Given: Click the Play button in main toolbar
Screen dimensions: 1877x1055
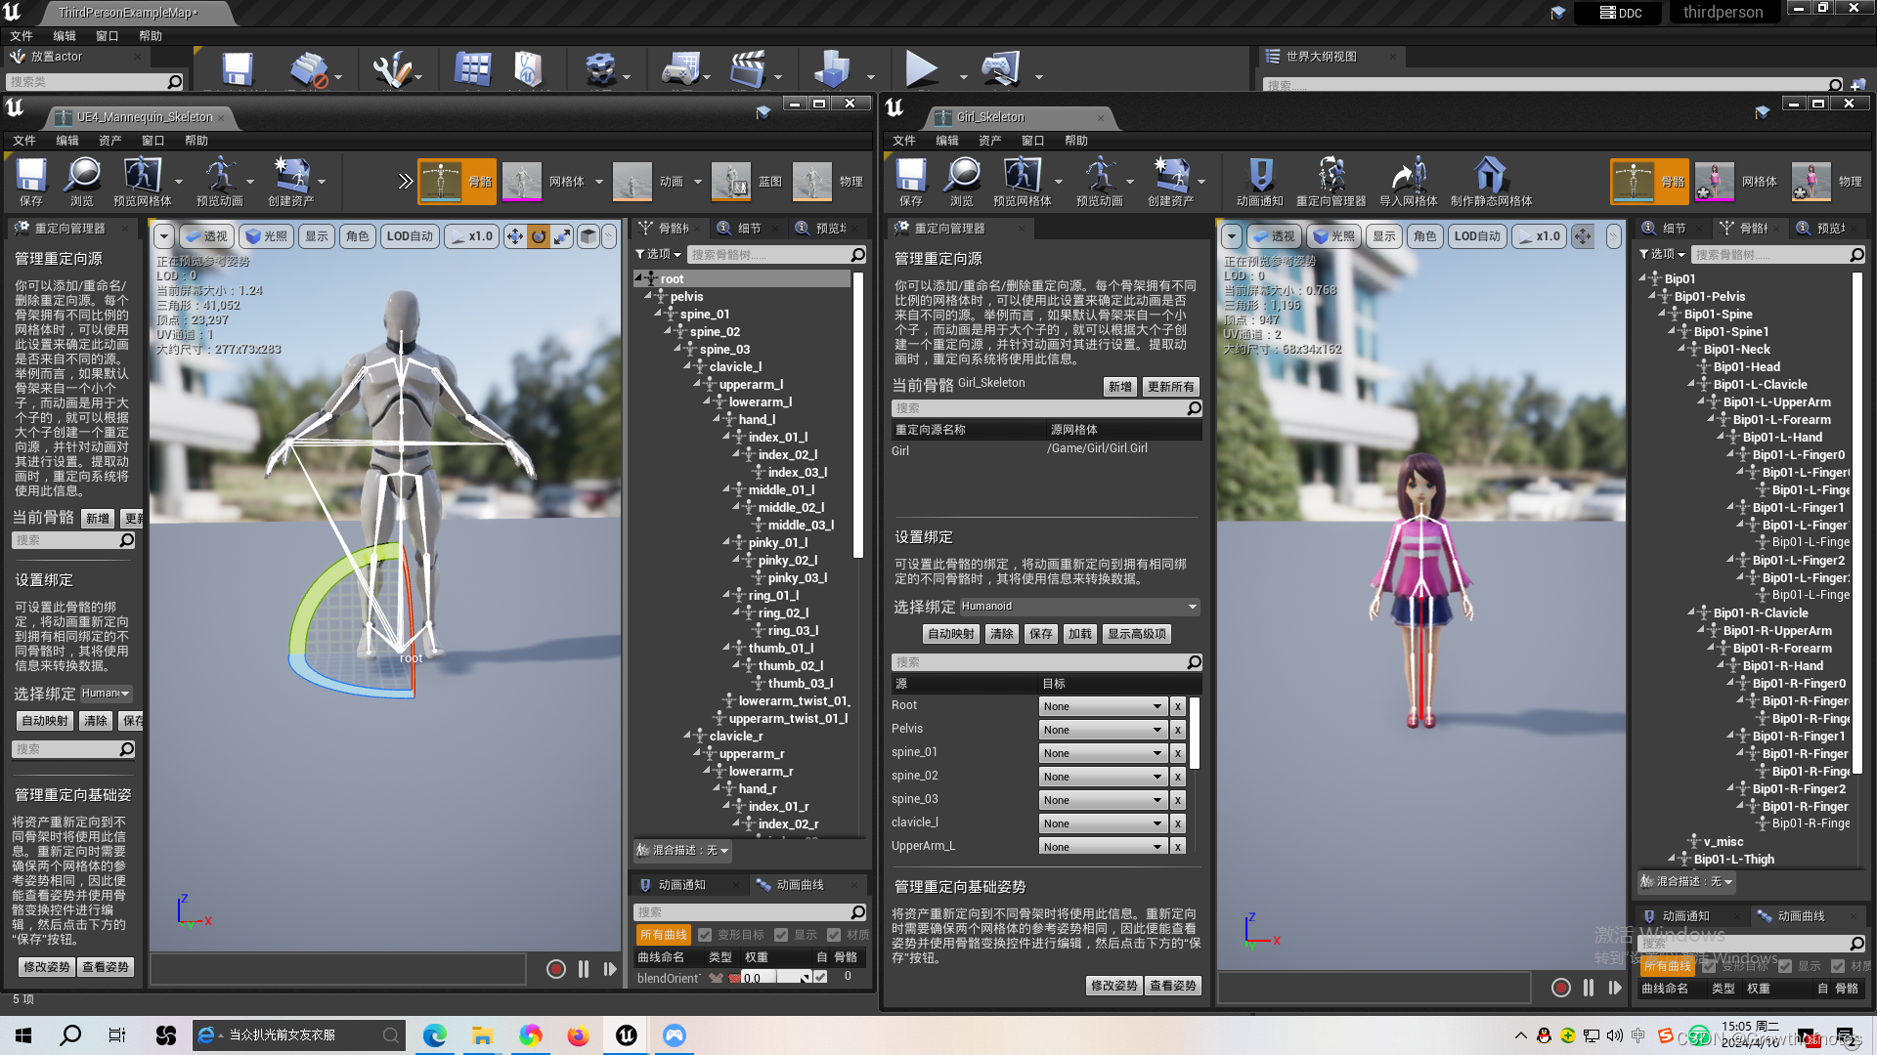Looking at the screenshot, I should point(920,69).
